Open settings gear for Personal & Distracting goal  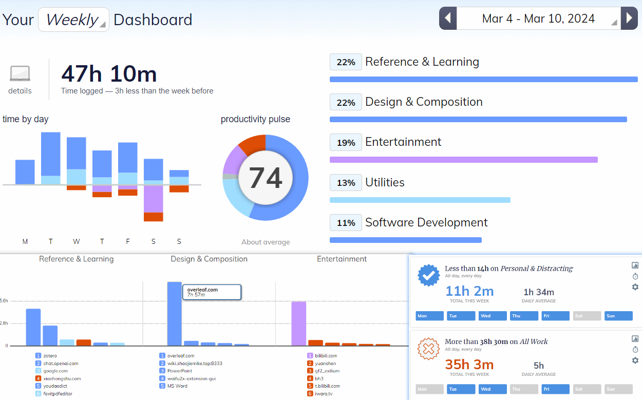coord(635,287)
